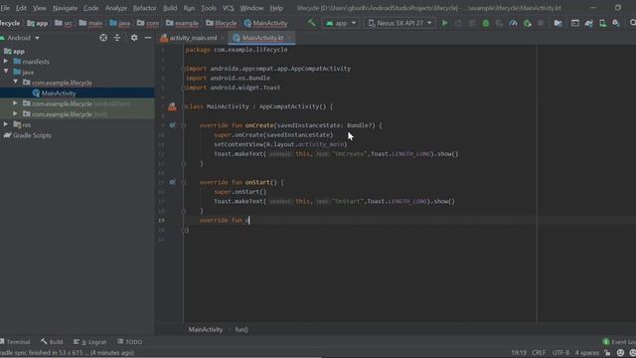
Task: Open the Navigate menu
Action: [x=65, y=8]
